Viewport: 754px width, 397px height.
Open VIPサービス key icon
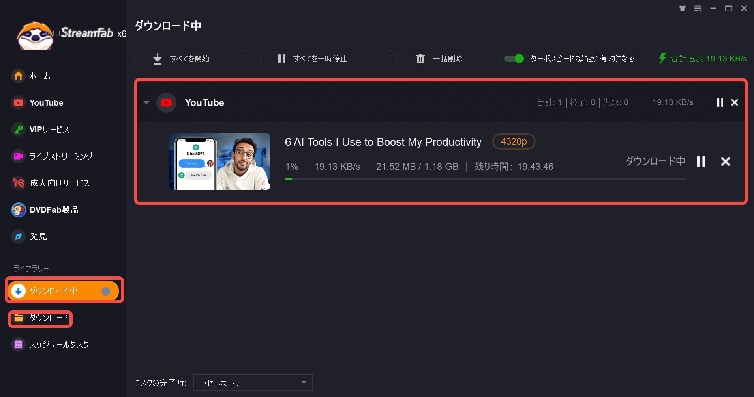point(18,129)
